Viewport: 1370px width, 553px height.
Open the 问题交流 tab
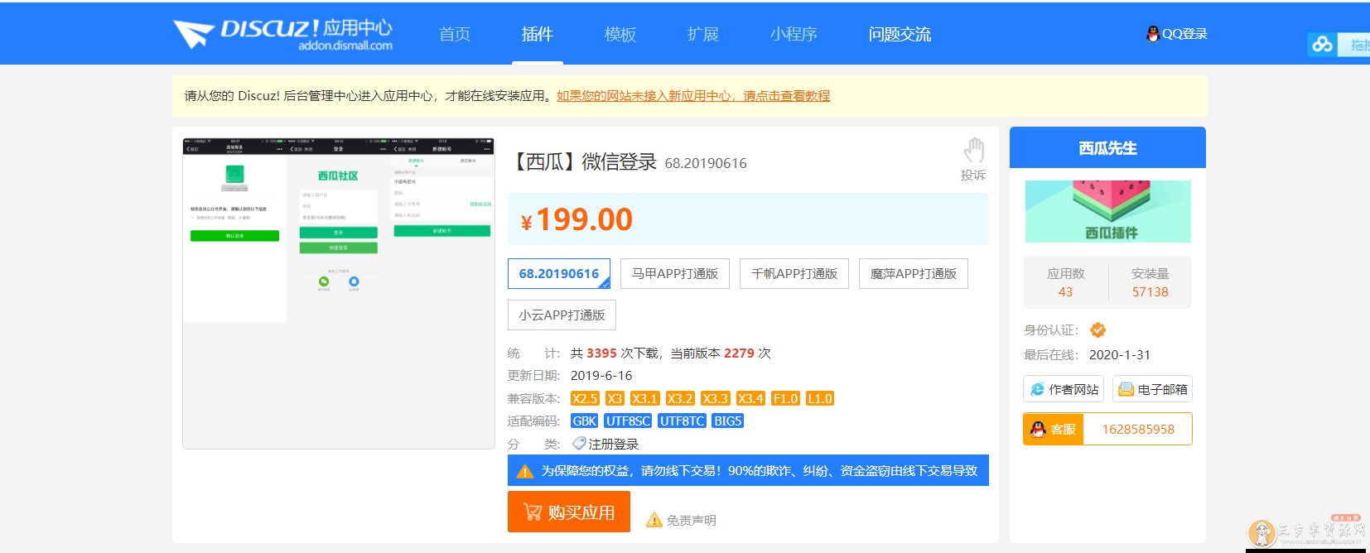point(900,34)
